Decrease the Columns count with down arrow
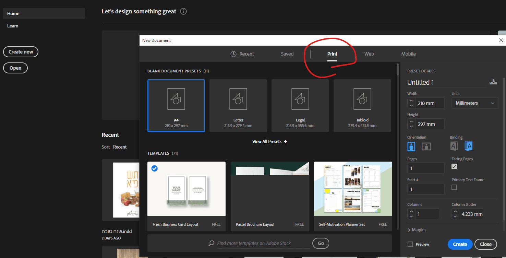Image resolution: width=506 pixels, height=258 pixels. point(411,216)
